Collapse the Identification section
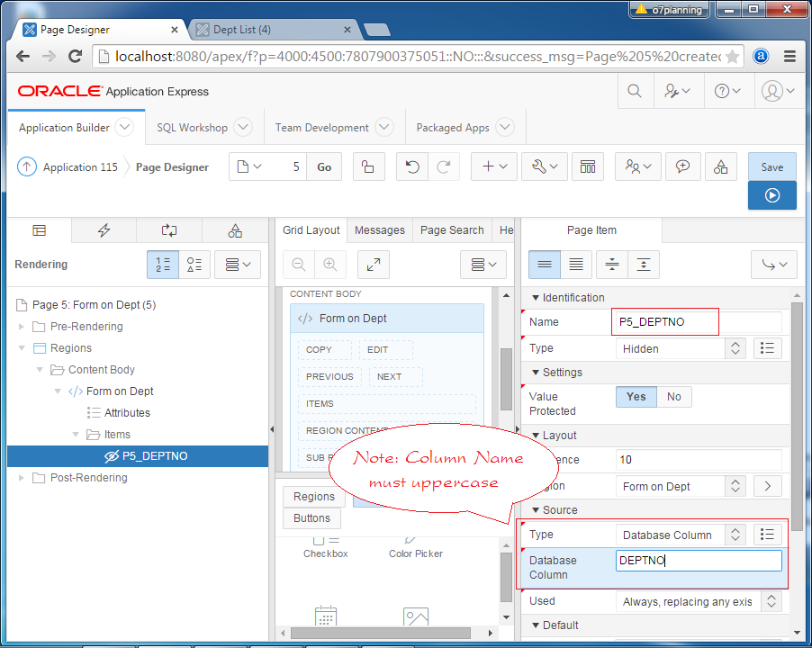Screen dimensions: 812x648 [x=536, y=298]
